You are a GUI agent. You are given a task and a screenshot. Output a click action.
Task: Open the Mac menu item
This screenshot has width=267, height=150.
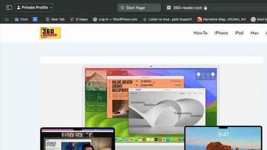click(x=254, y=33)
